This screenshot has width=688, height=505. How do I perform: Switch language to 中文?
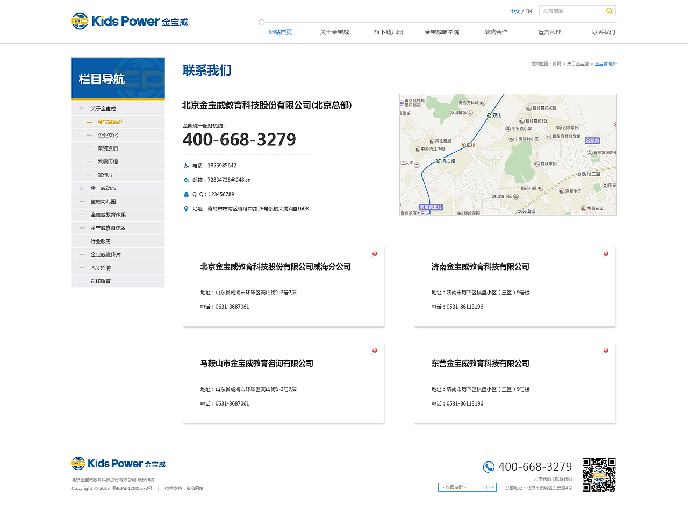515,11
